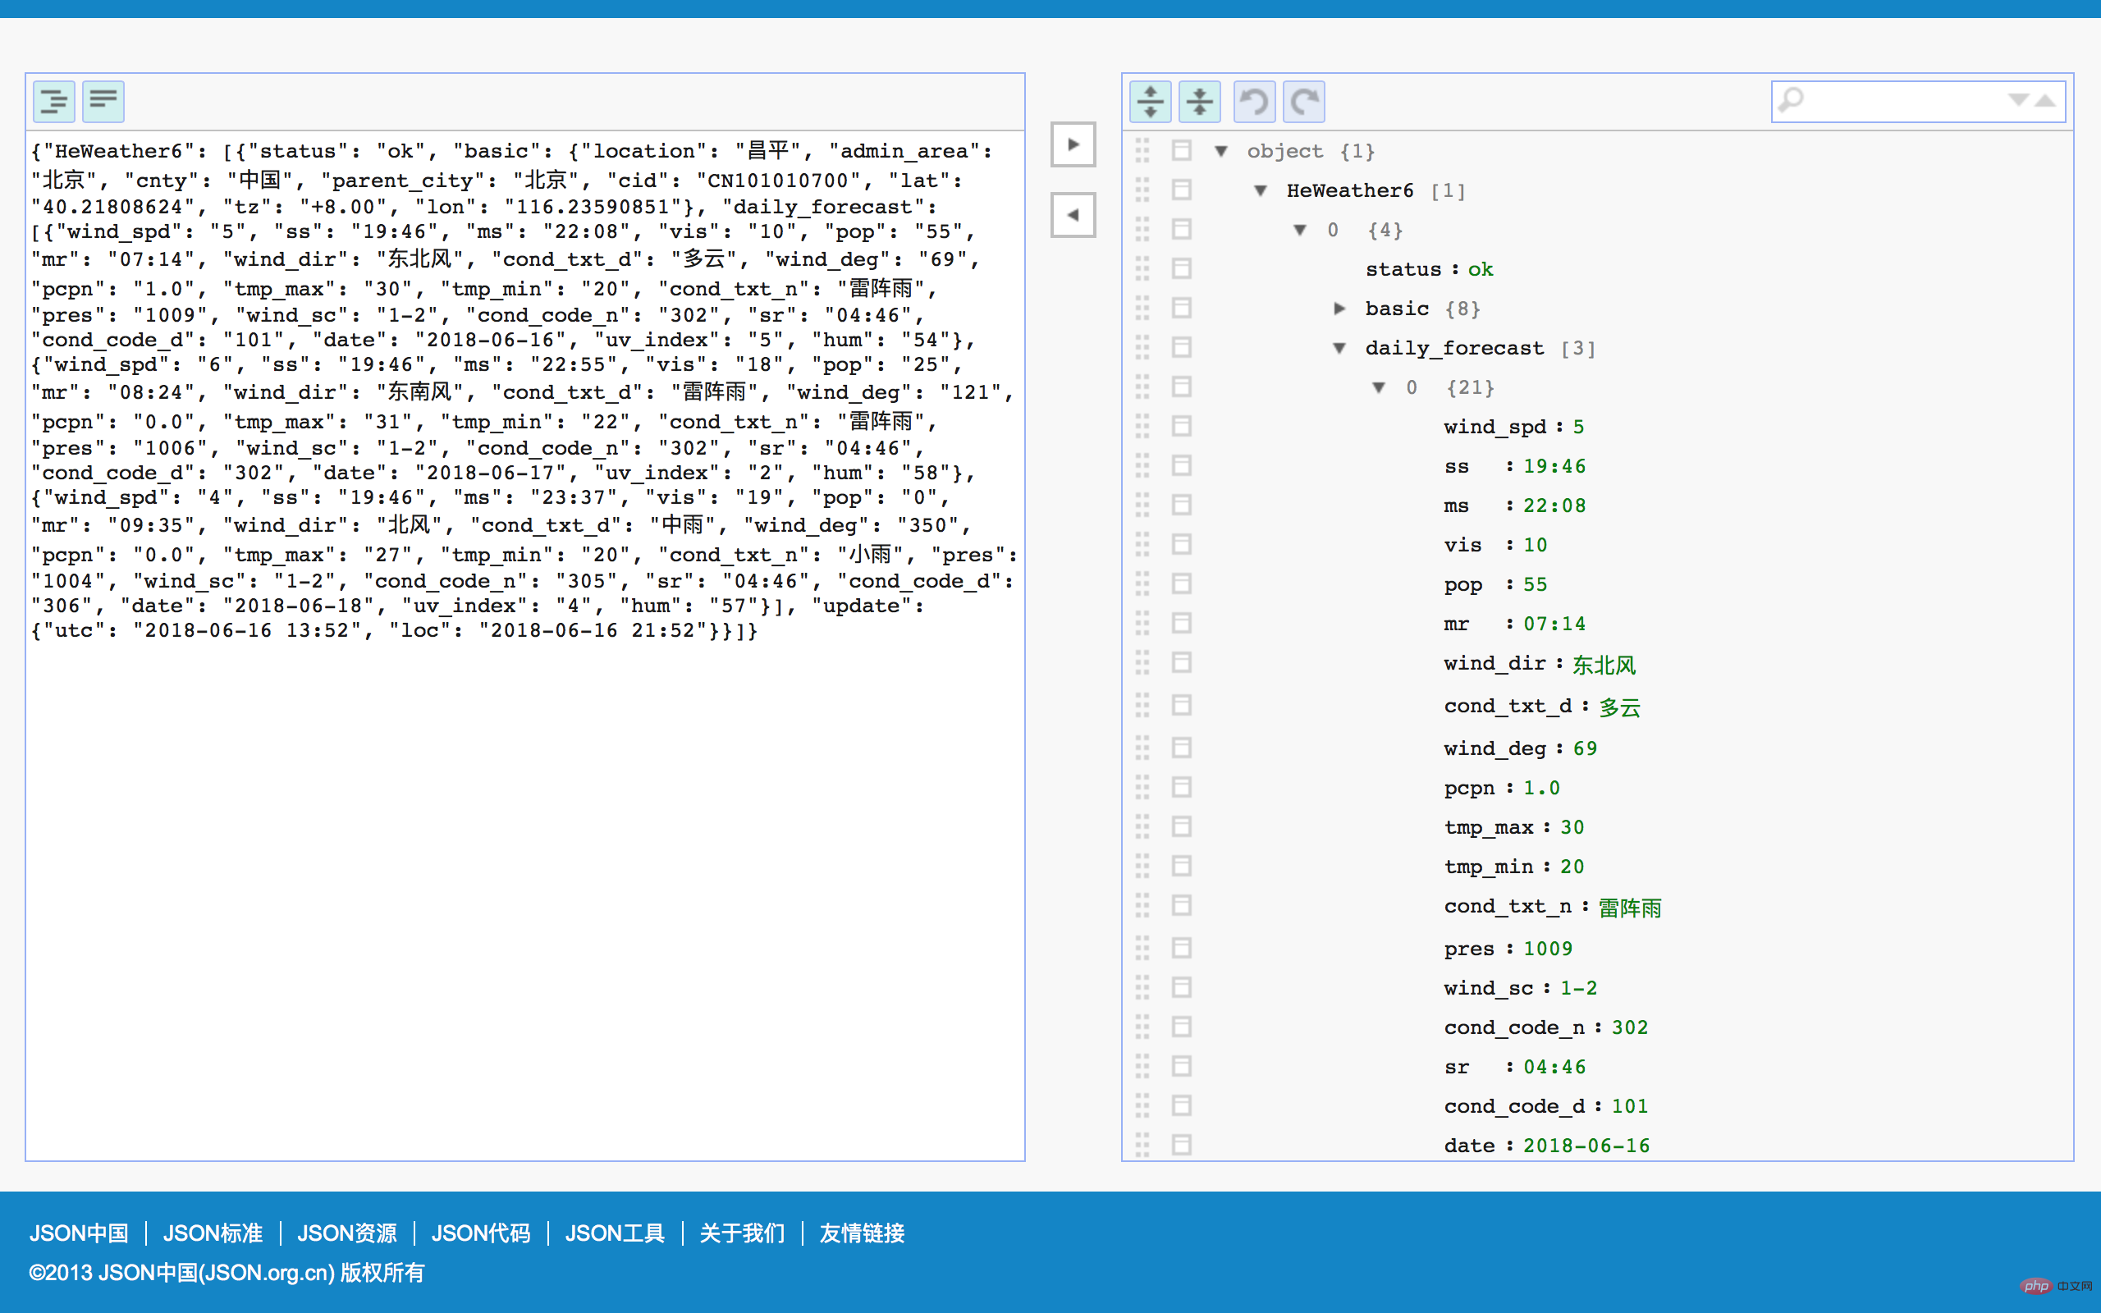Screen dimensions: 2101x1313
Task: Expand all fields in tree view
Action: [x=1151, y=102]
